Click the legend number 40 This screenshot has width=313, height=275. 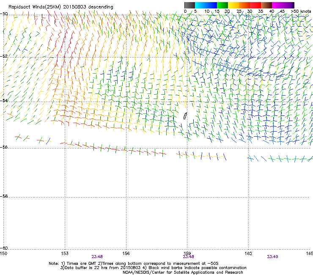[x=272, y=11]
